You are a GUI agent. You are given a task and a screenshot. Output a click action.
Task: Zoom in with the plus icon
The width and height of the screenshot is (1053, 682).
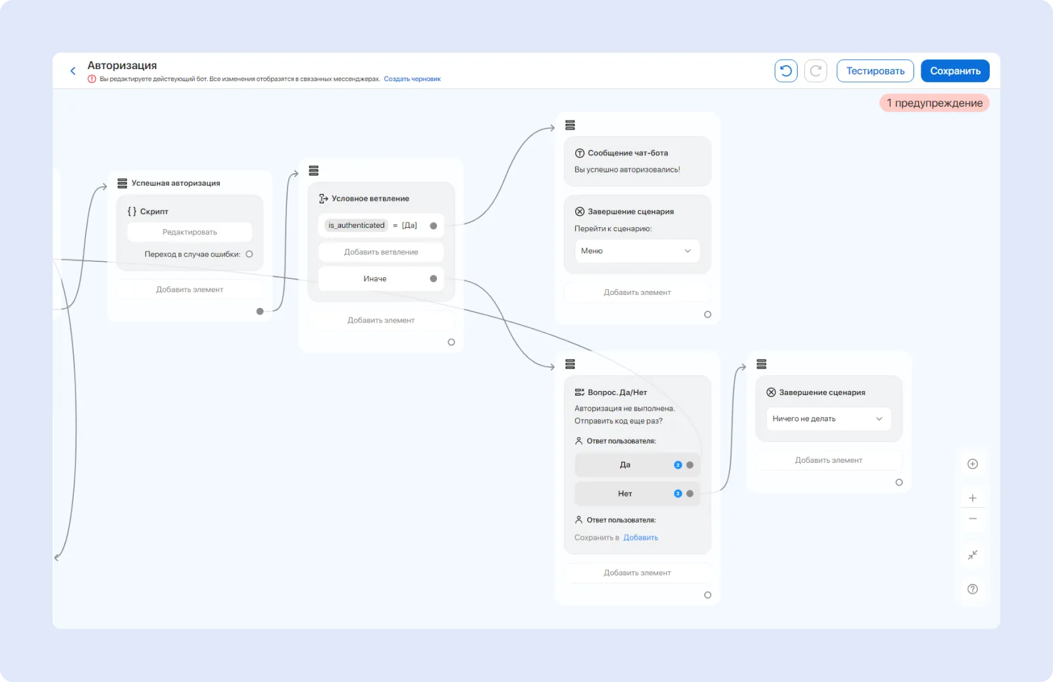click(972, 498)
